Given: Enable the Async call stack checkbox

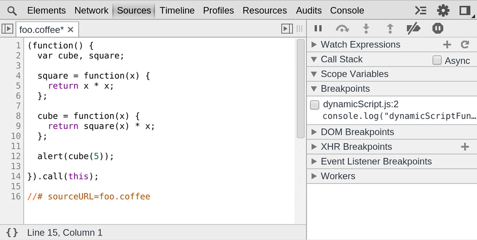Looking at the screenshot, I should click(x=437, y=60).
